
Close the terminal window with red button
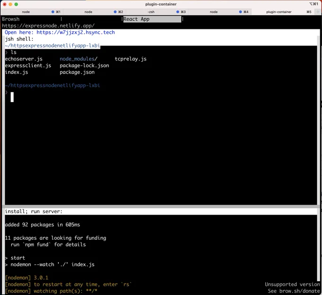point(5,4)
